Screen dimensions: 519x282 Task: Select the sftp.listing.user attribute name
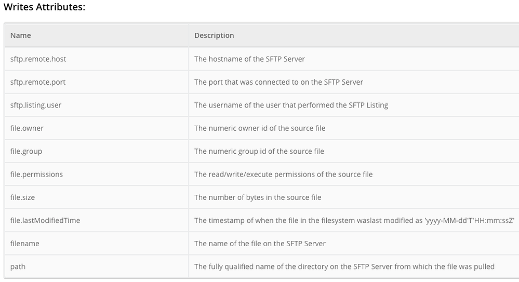tap(36, 105)
